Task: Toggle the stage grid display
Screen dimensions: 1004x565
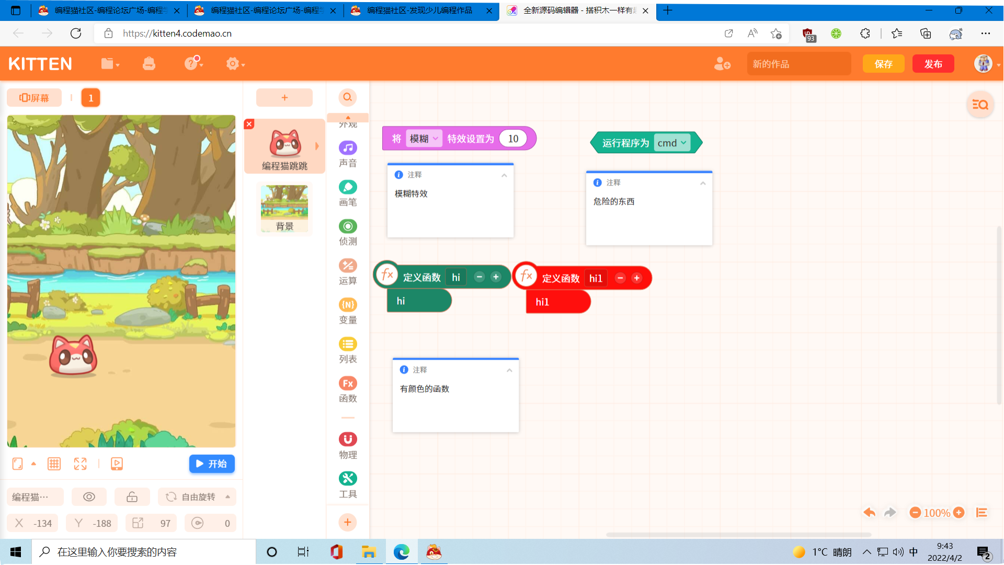Action: click(x=54, y=464)
